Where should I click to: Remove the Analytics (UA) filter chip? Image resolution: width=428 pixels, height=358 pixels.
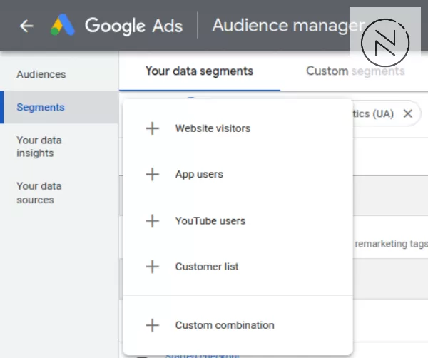pyautogui.click(x=407, y=113)
